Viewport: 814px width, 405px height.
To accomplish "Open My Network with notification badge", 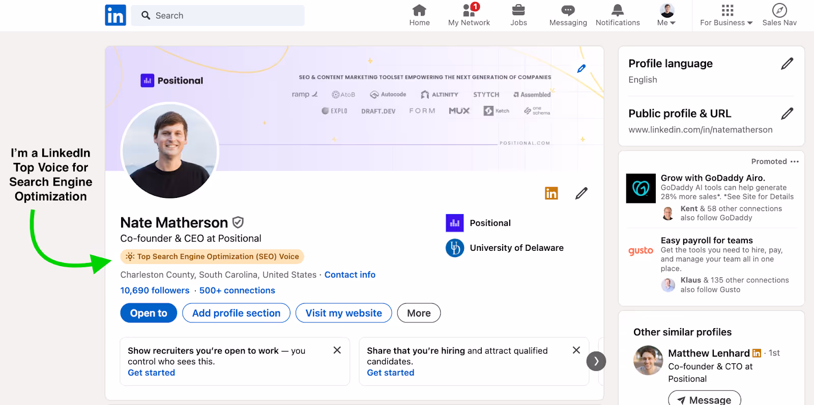I will point(469,15).
